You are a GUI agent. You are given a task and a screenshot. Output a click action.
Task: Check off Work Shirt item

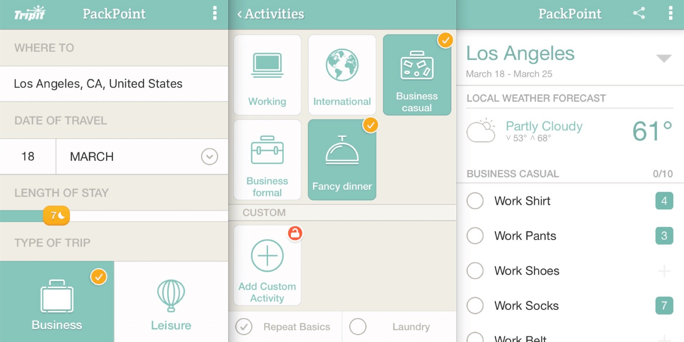pos(475,201)
